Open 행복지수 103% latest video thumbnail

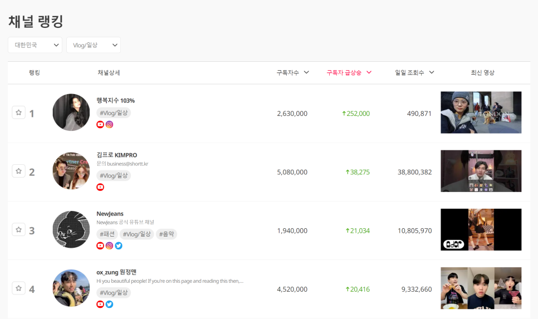point(481,112)
